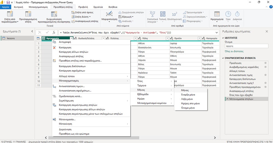Select the lessons query in queries pane
The width and height of the screenshot is (273, 143).
click(17, 38)
